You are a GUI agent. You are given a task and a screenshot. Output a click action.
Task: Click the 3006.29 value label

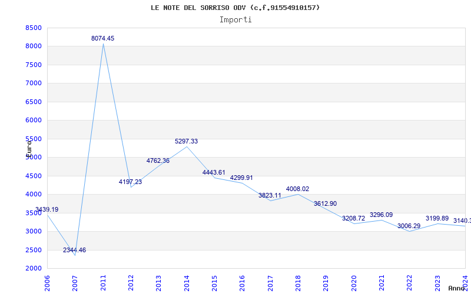point(409,226)
